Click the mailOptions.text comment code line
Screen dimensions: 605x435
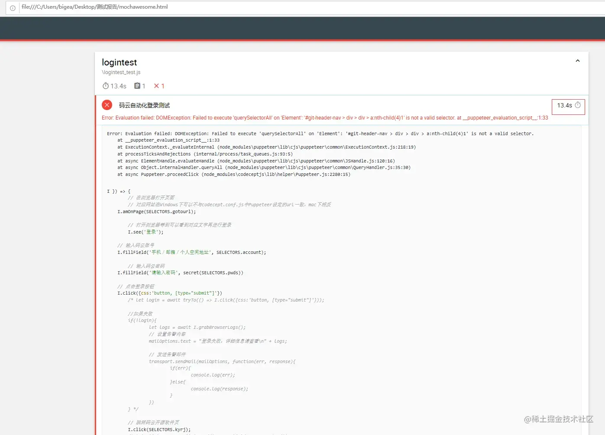tap(218, 341)
